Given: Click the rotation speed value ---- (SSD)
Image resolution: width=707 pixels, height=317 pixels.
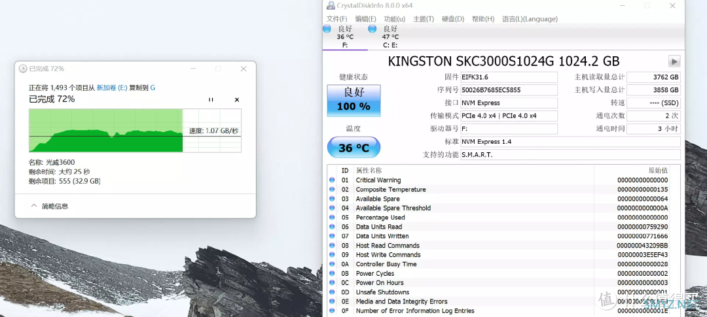Looking at the screenshot, I should point(653,103).
